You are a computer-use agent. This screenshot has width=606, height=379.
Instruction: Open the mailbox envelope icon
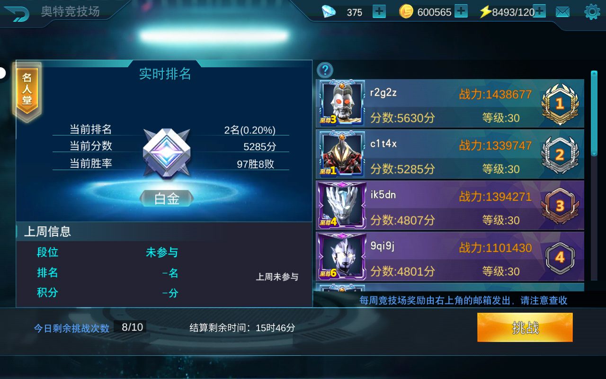pos(562,12)
